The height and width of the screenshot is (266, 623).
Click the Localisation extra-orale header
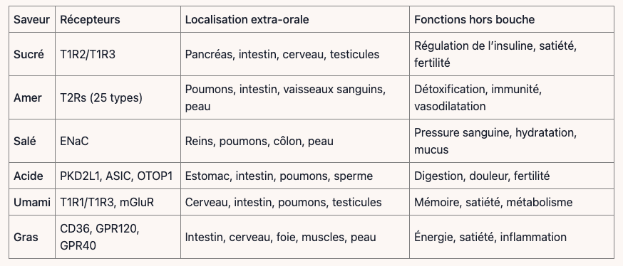tap(247, 19)
